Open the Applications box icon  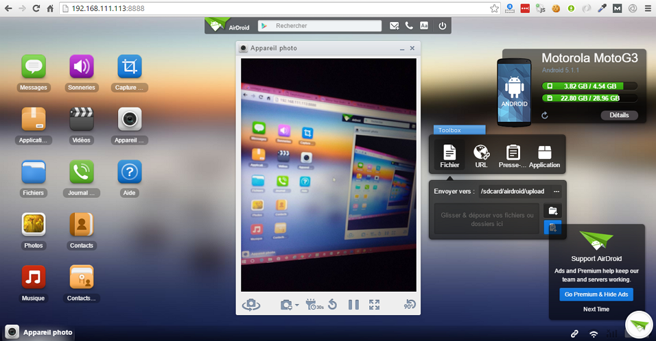coord(34,119)
